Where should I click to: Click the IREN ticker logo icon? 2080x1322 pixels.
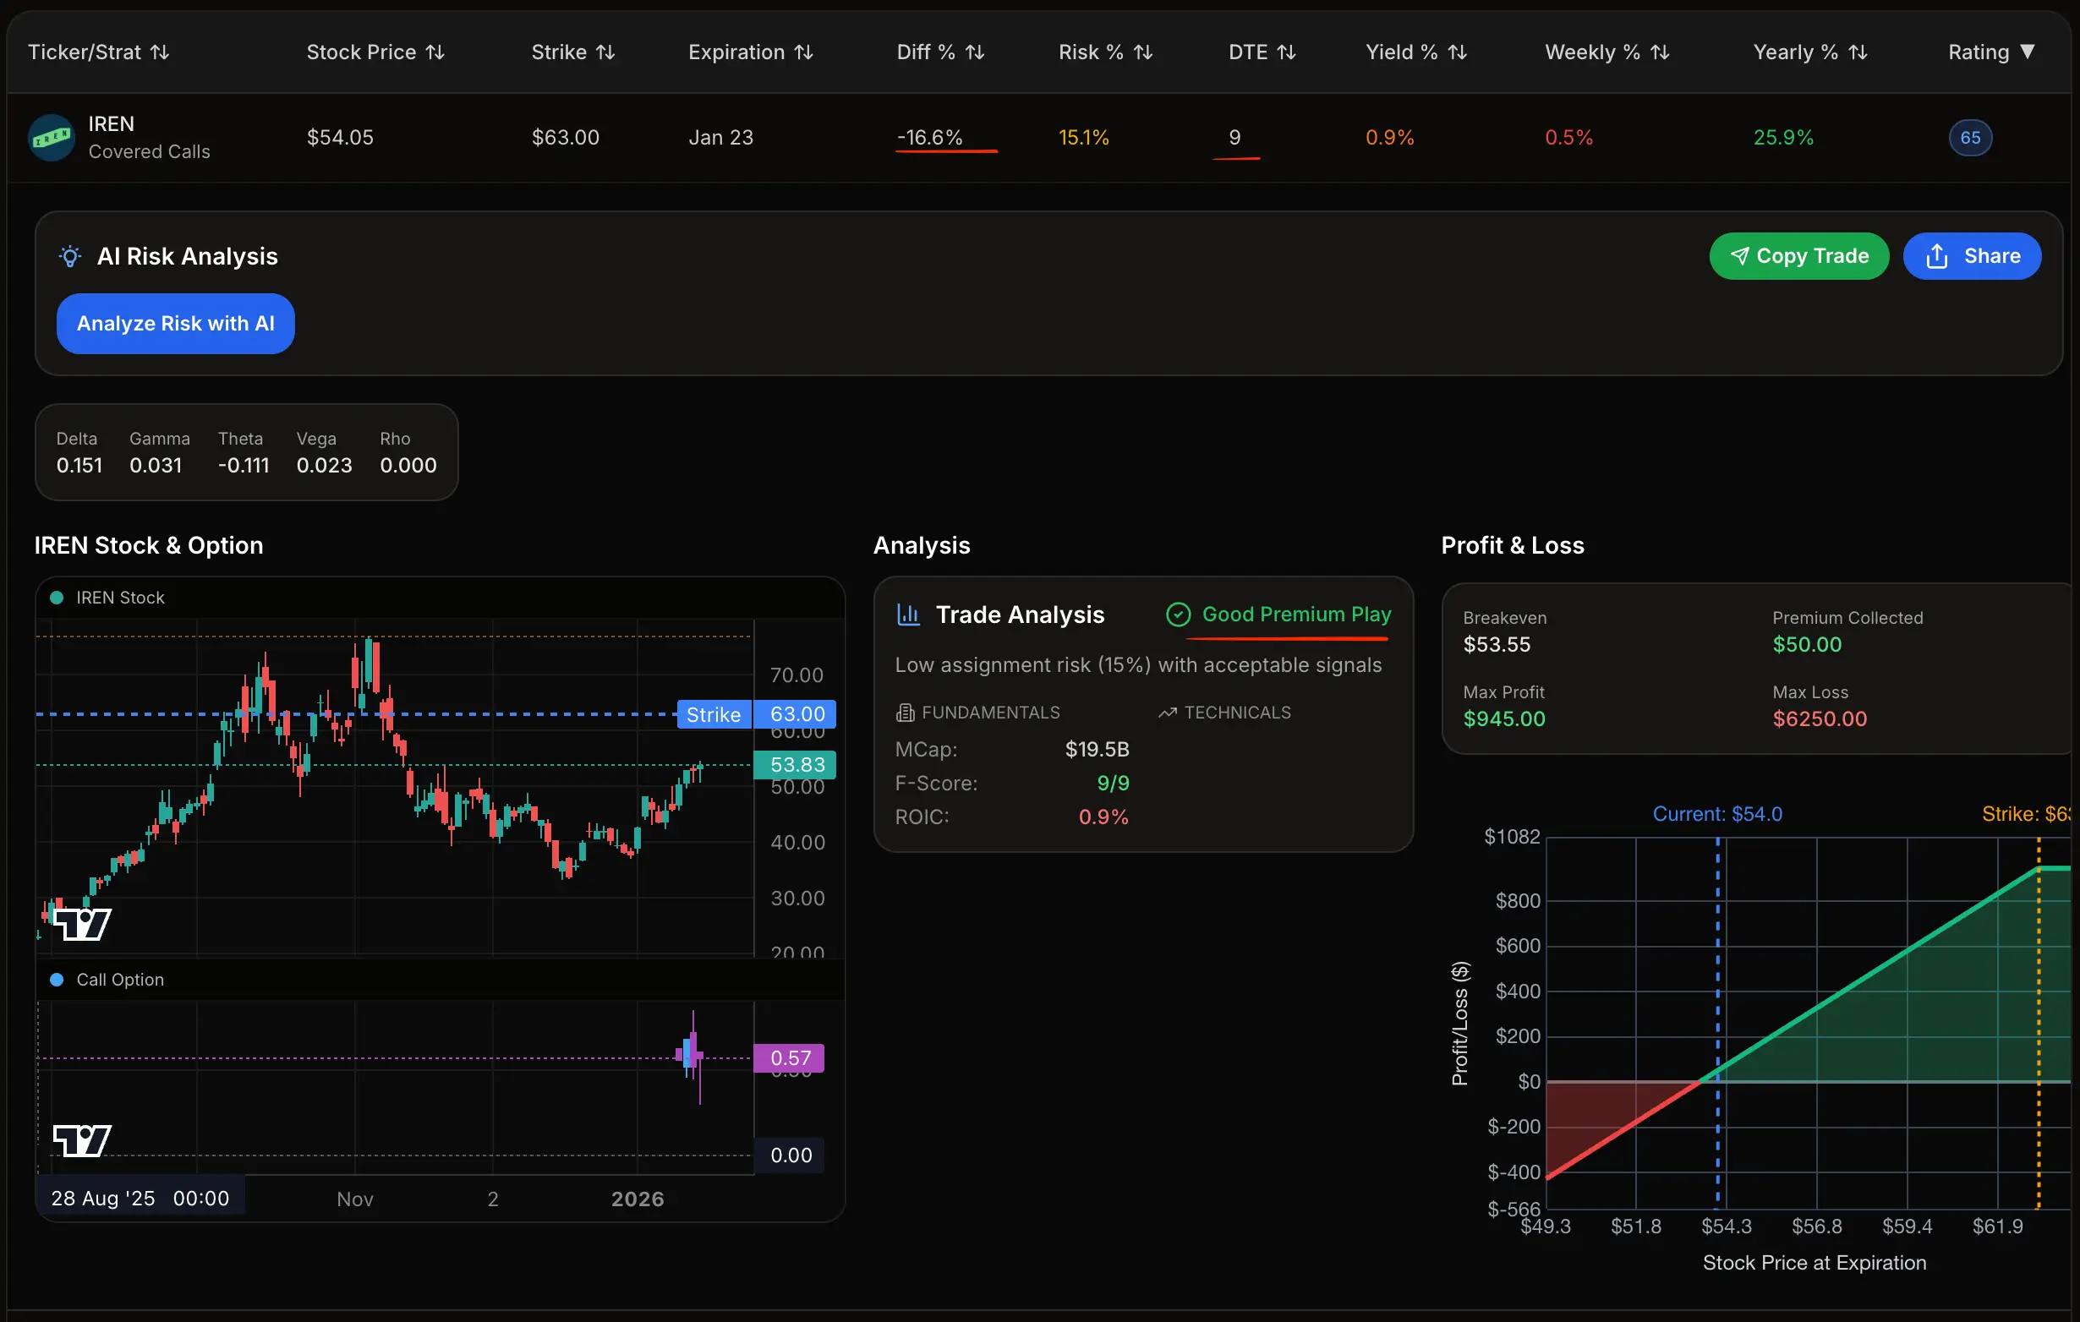tap(51, 137)
